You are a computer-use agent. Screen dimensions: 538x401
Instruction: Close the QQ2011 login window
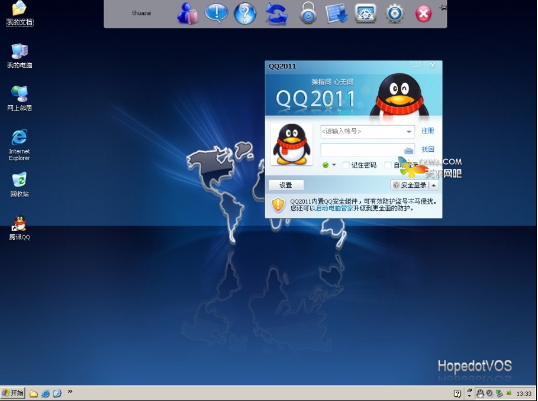(x=432, y=66)
